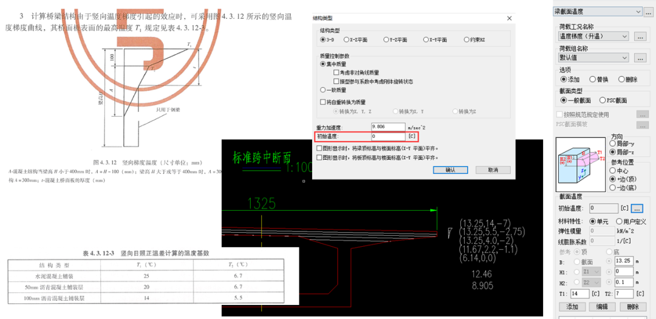Click the H2 value field showing 0.1
Image resolution: width=656 pixels, height=319 pixels.
624,282
